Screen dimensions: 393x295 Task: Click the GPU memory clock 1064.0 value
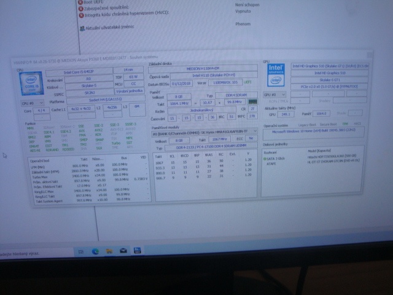(x=321, y=114)
